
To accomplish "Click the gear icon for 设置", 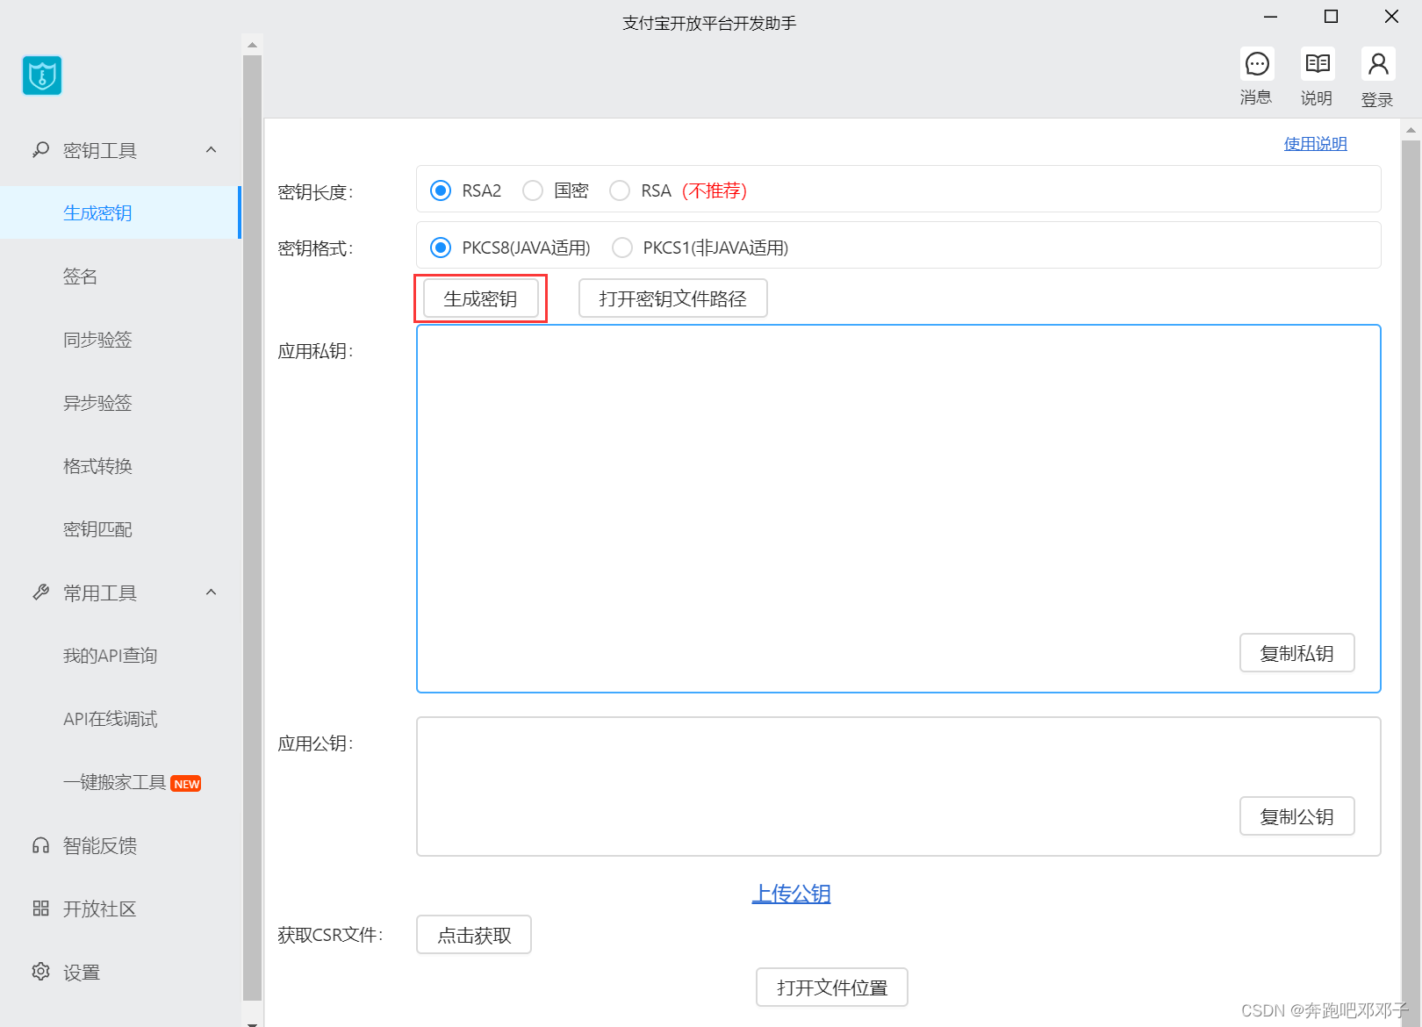I will pyautogui.click(x=40, y=972).
